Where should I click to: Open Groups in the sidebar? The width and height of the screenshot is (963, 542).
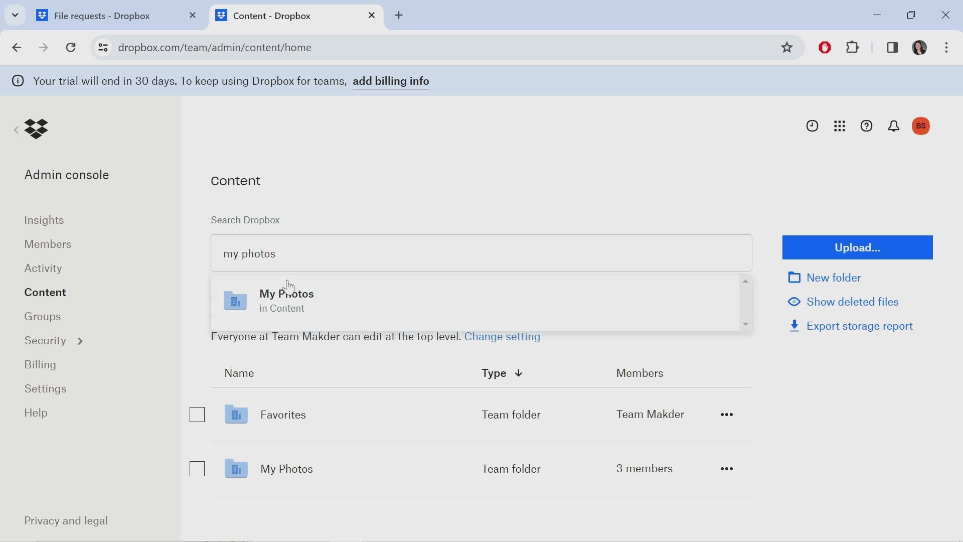(43, 316)
